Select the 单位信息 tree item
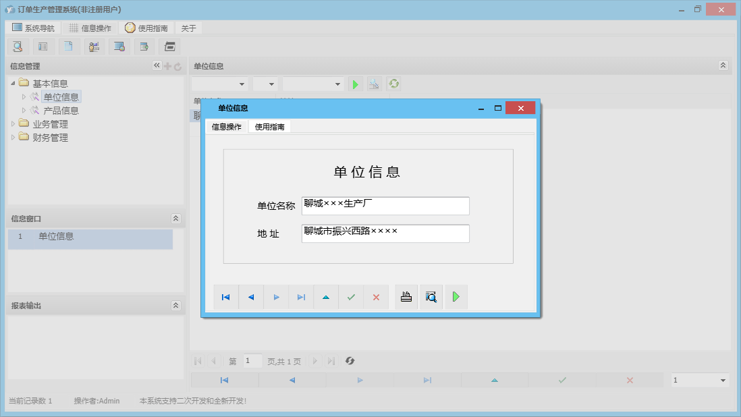 coord(61,96)
